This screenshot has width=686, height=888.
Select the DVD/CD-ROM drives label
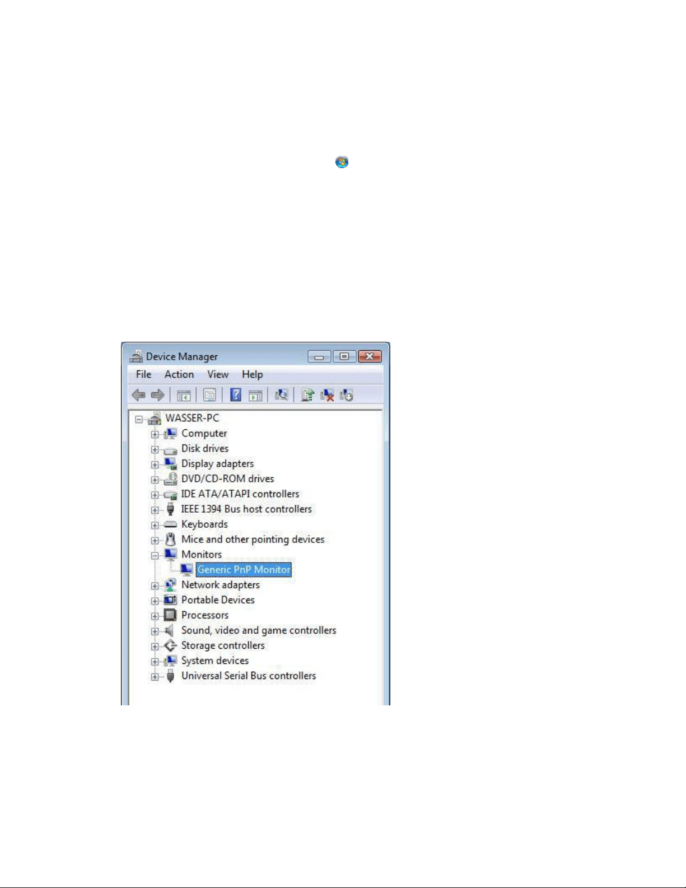coord(228,479)
